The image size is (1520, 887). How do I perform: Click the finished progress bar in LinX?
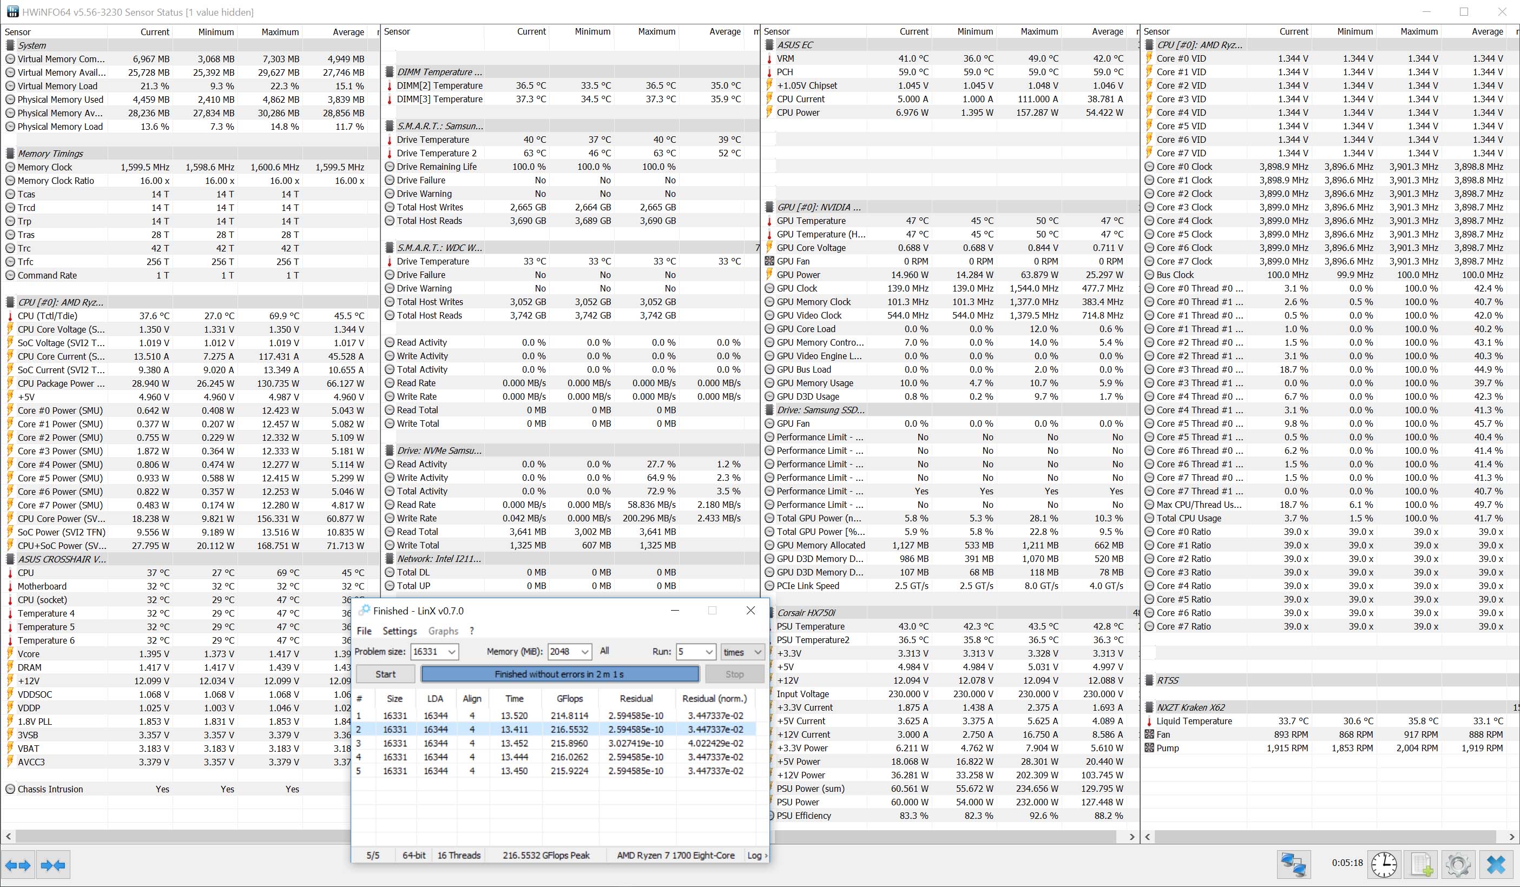(559, 674)
